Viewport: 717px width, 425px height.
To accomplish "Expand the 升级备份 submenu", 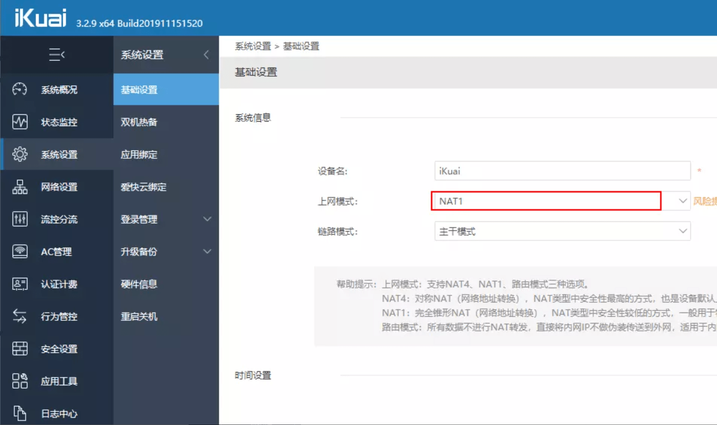I will (x=207, y=252).
